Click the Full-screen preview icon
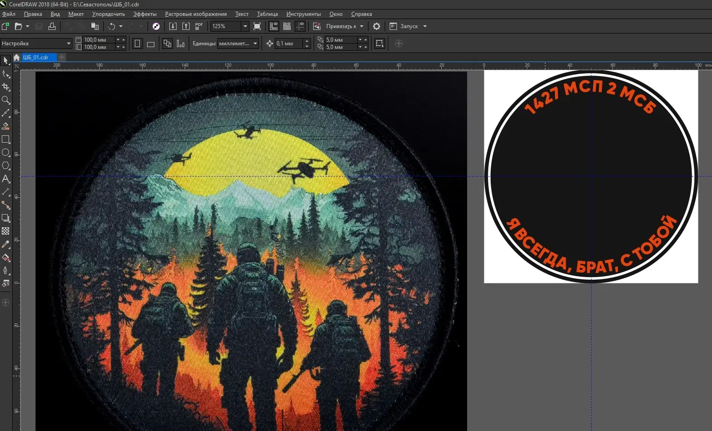The height and width of the screenshot is (431, 712). click(257, 26)
